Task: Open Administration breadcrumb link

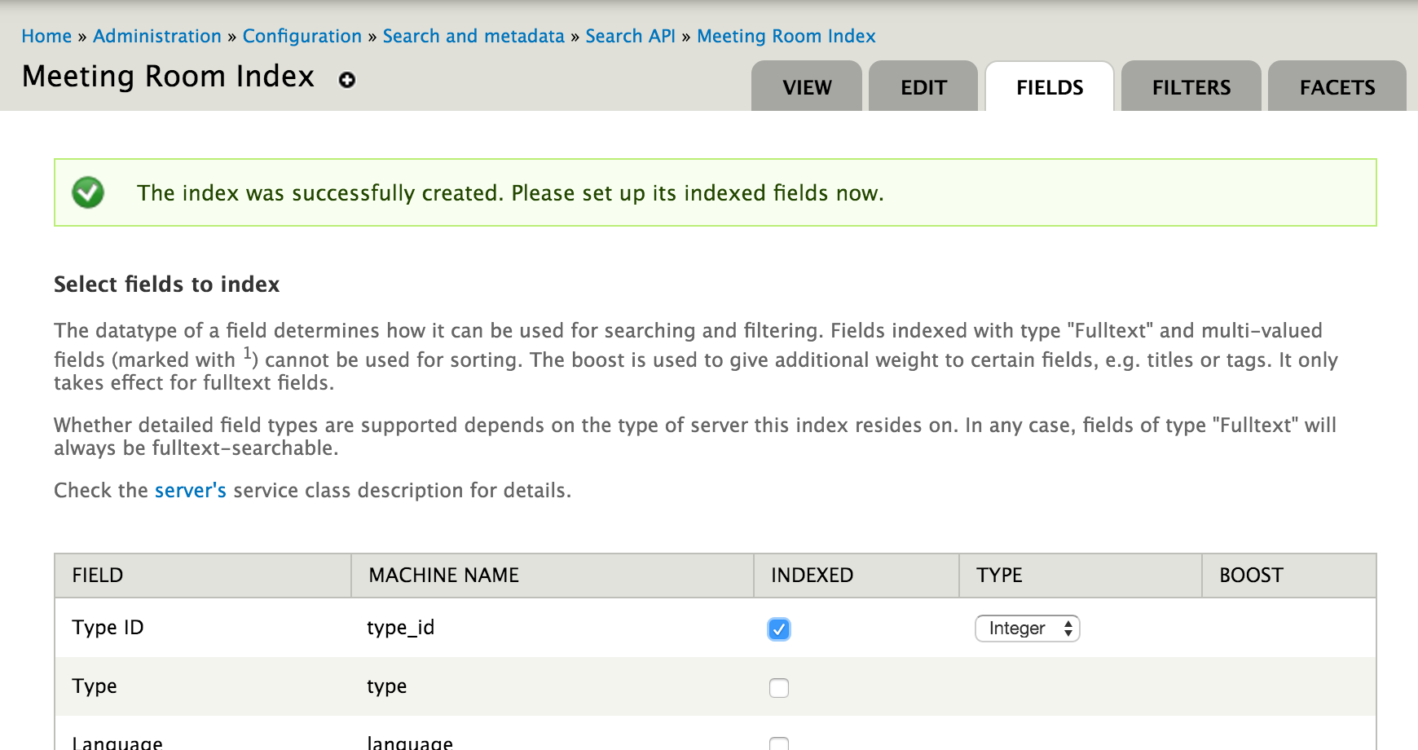Action: tap(157, 36)
